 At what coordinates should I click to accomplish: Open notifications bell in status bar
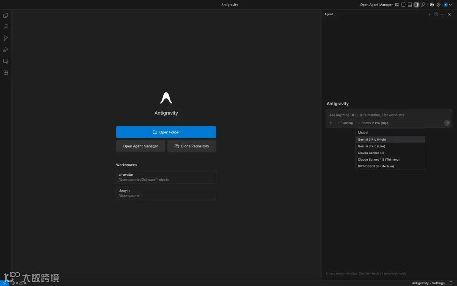(451, 283)
